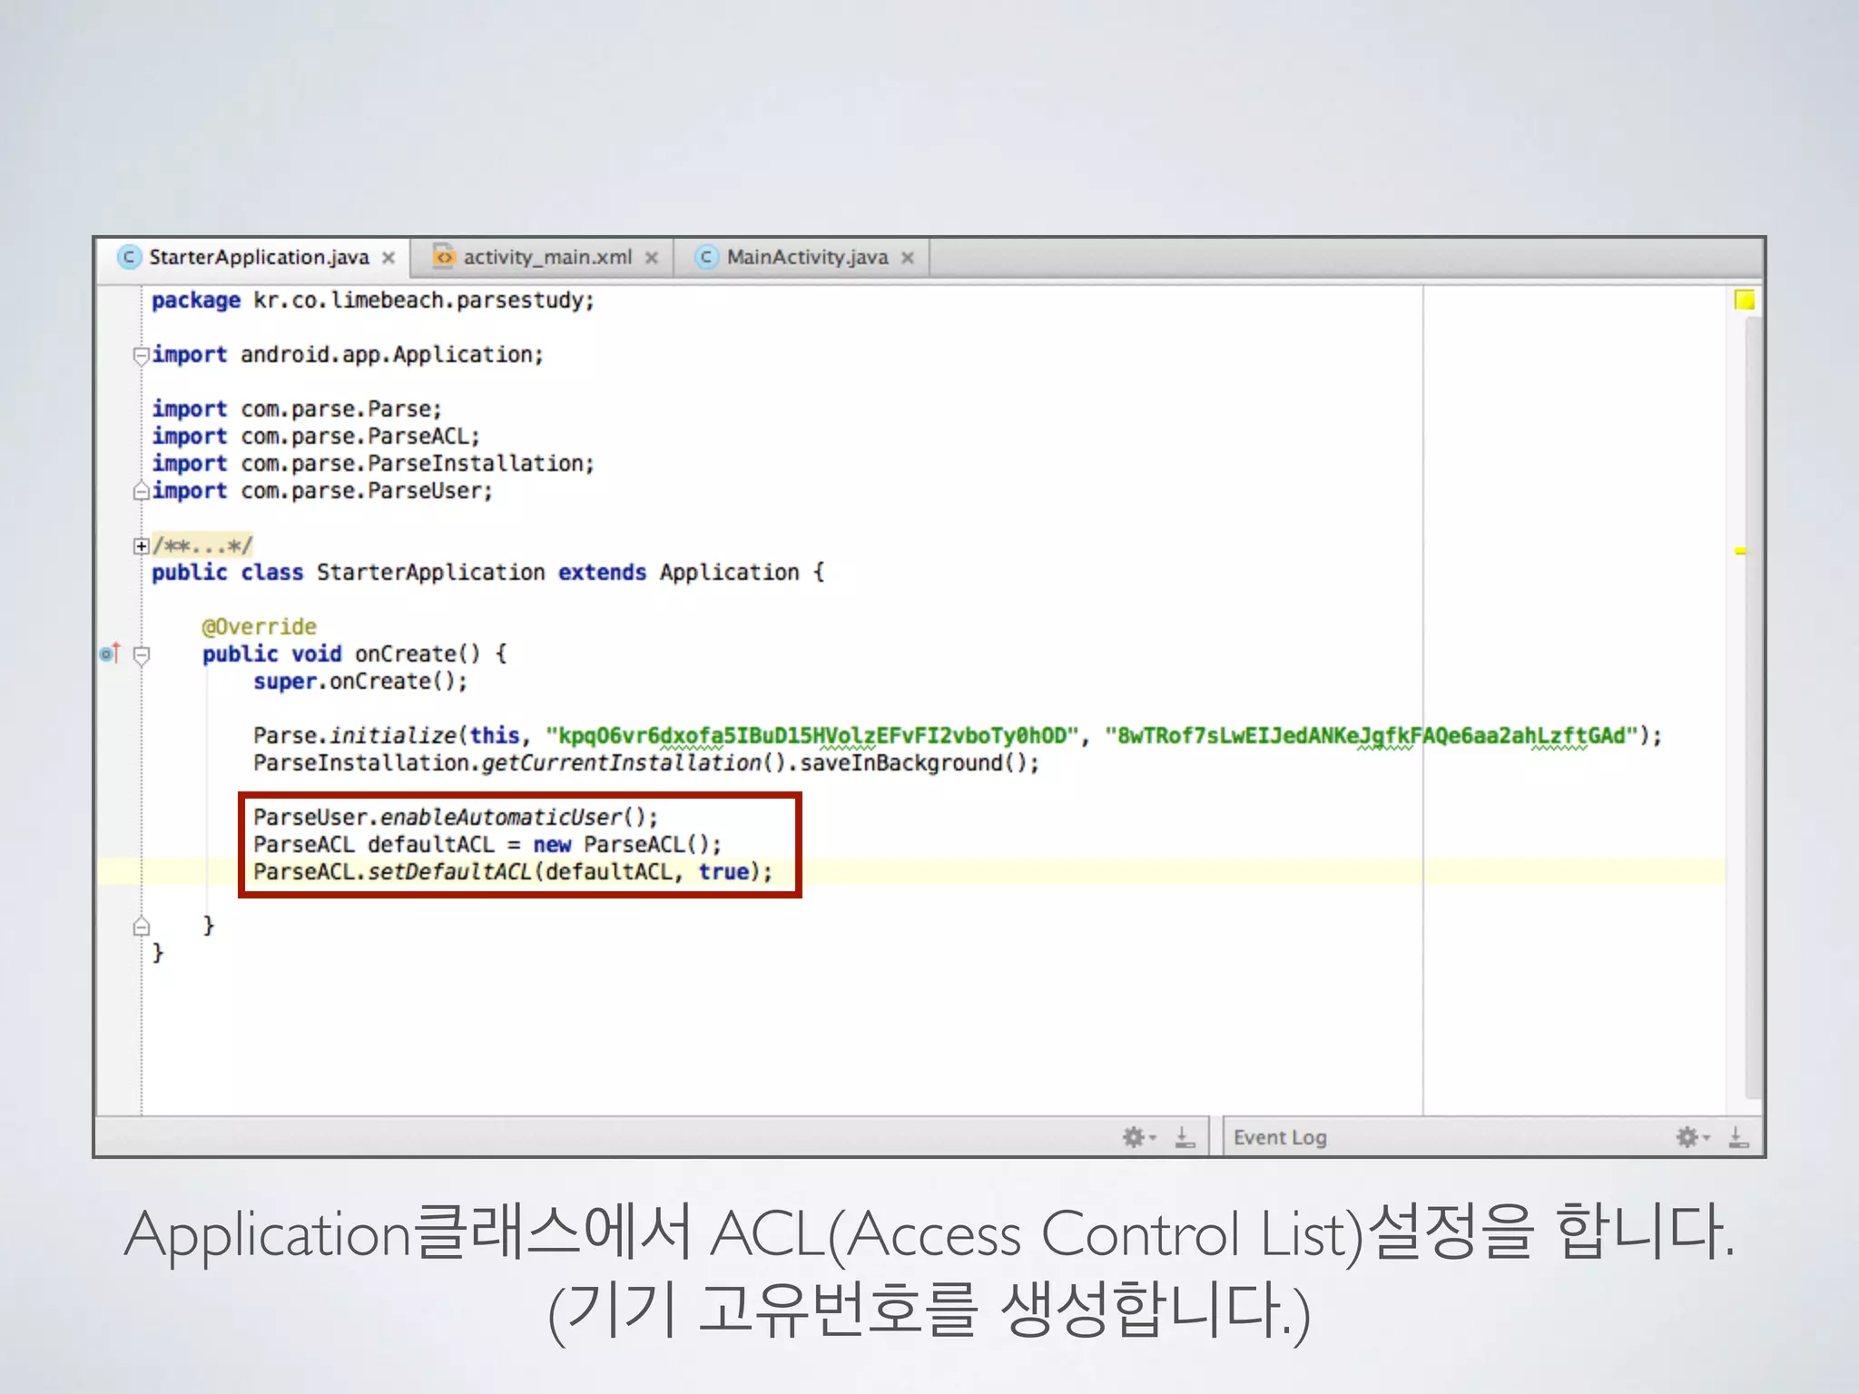Click the import com.parse.Parse line

[297, 409]
